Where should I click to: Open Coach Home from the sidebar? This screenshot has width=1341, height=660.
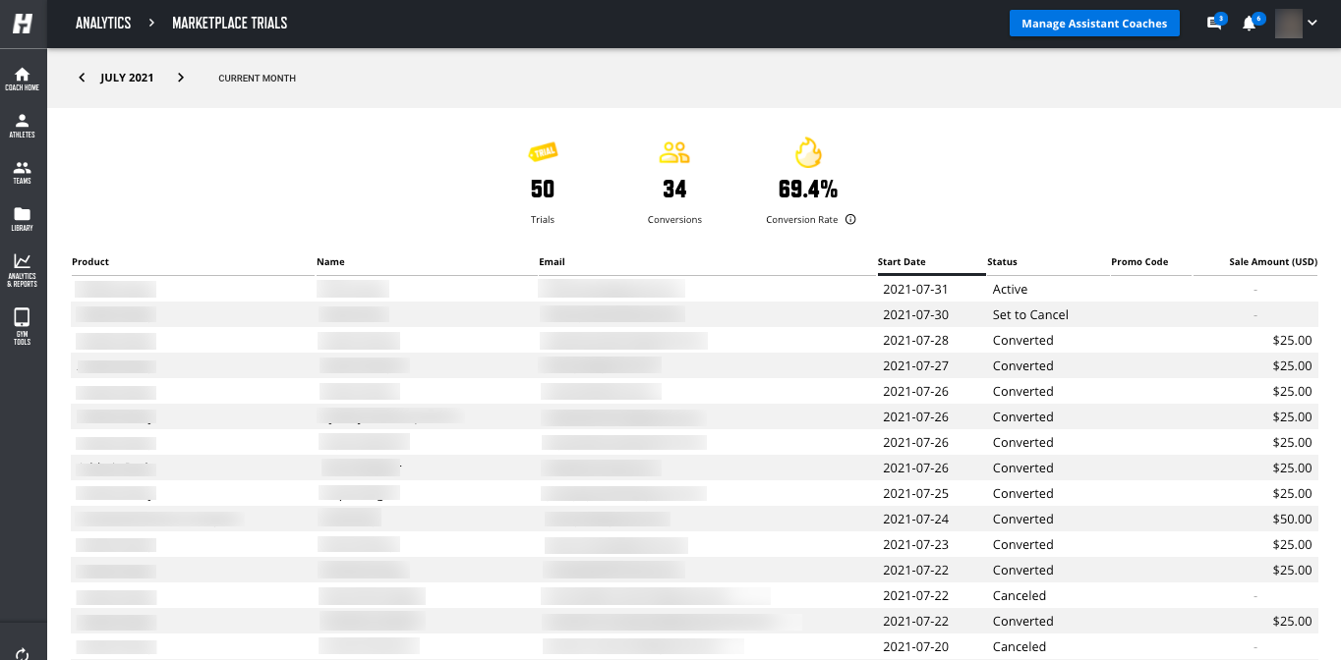point(23,79)
